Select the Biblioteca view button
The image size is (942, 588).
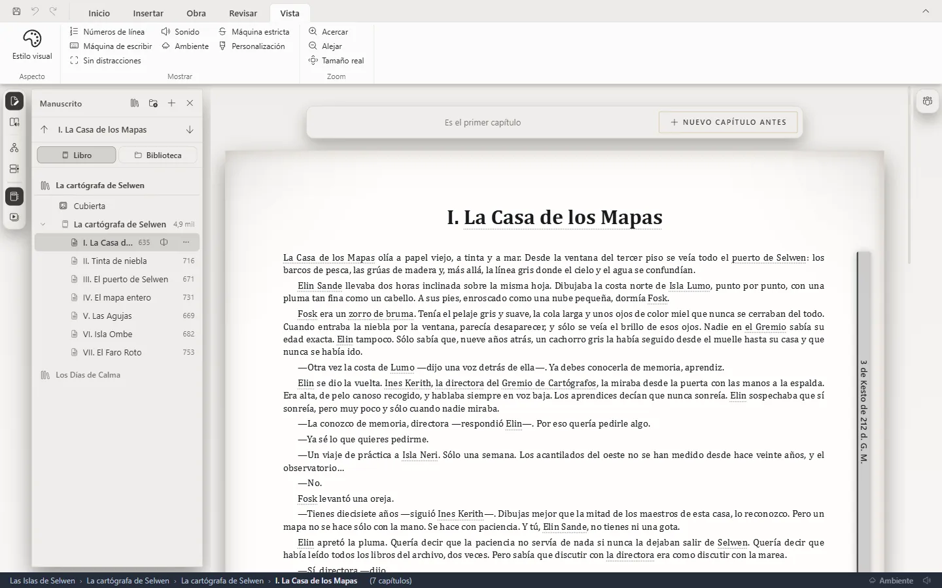pyautogui.click(x=158, y=155)
